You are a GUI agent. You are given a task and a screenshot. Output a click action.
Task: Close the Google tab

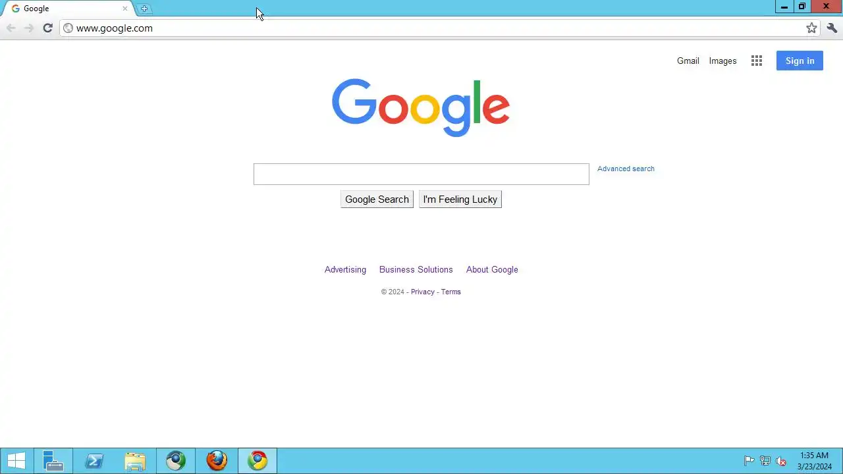click(x=125, y=9)
